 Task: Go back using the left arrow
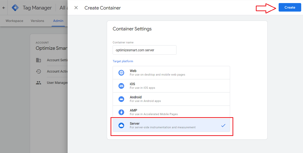click(x=4, y=8)
